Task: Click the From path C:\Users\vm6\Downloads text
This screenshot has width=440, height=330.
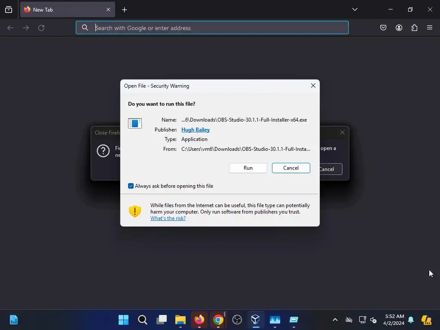Action: [x=246, y=149]
